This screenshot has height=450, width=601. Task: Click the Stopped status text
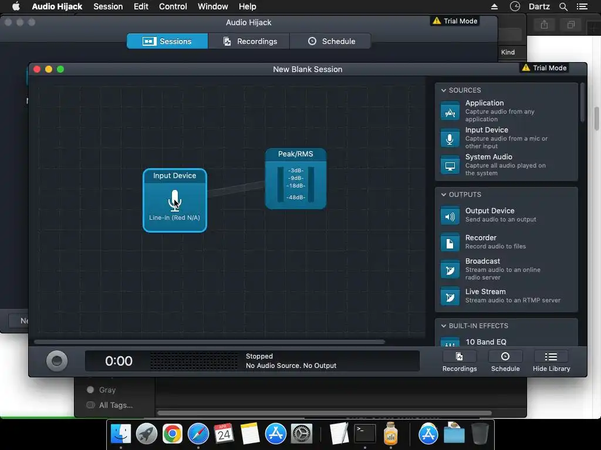(x=259, y=356)
